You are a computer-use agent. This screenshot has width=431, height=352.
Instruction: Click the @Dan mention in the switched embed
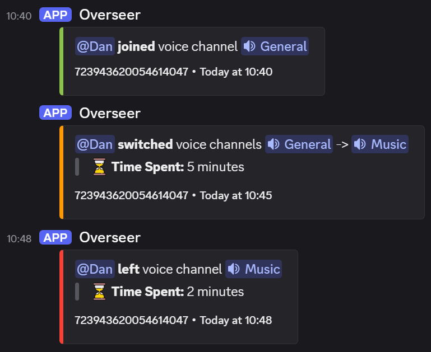95,144
